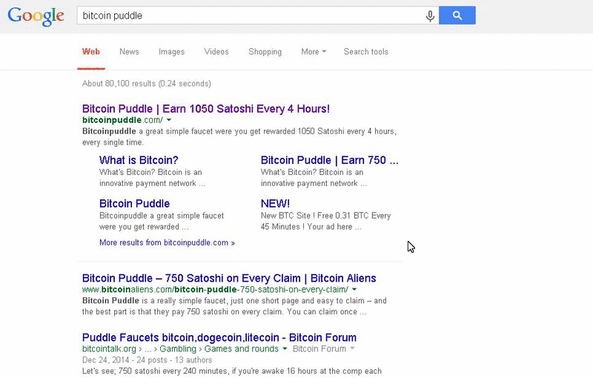Switch to the Shopping tab
The height and width of the screenshot is (378, 593).
click(x=265, y=52)
